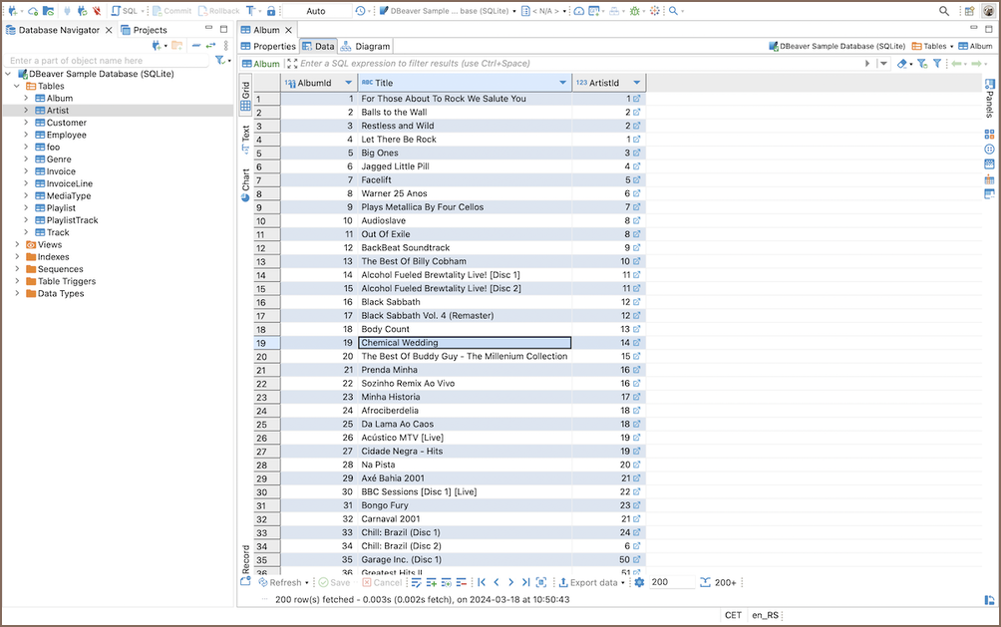Open fetch size configuration gear icon
1001x627 pixels.
(x=639, y=582)
